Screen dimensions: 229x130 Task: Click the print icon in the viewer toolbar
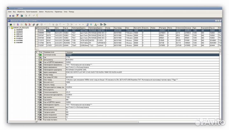pyautogui.click(x=11, y=24)
